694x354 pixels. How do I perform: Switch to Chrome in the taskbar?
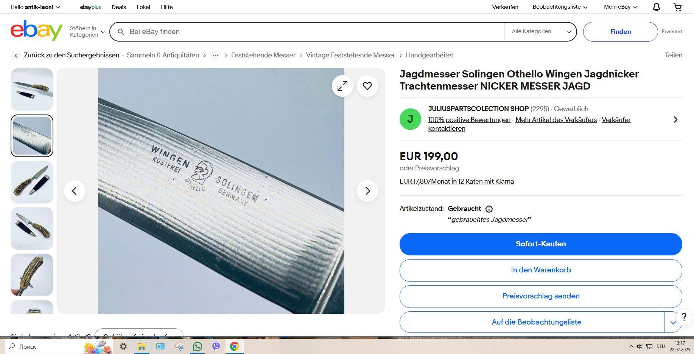235,346
